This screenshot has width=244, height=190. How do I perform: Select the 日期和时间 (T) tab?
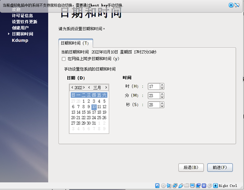76,43
